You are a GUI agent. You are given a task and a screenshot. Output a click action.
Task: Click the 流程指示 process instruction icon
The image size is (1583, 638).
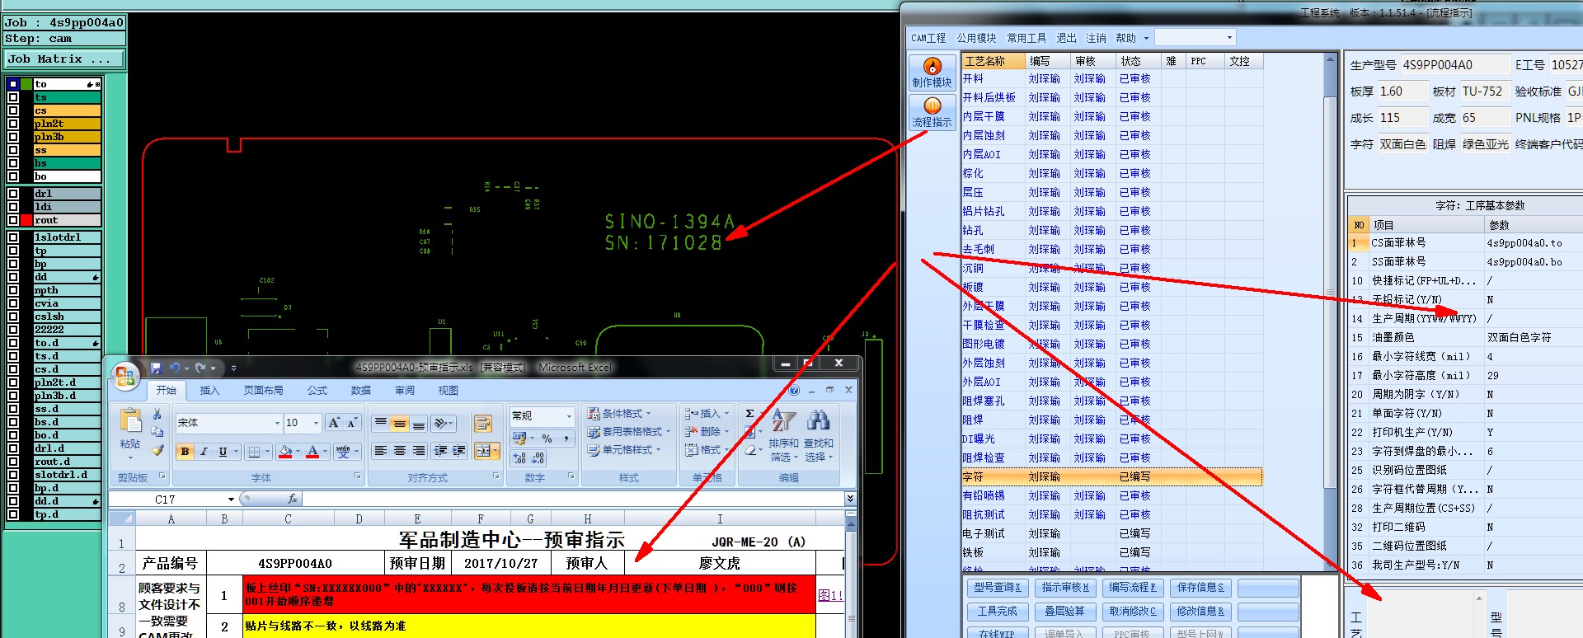(x=932, y=112)
